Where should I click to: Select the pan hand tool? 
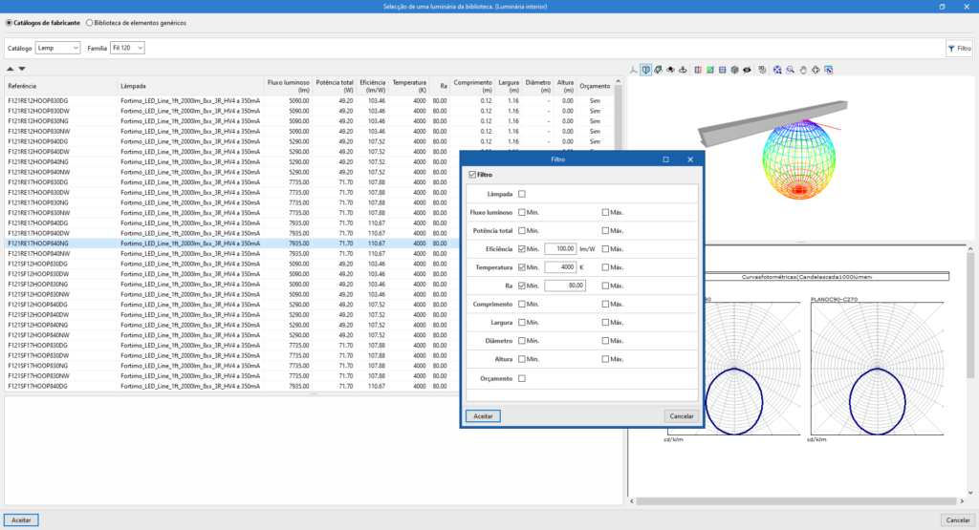803,70
